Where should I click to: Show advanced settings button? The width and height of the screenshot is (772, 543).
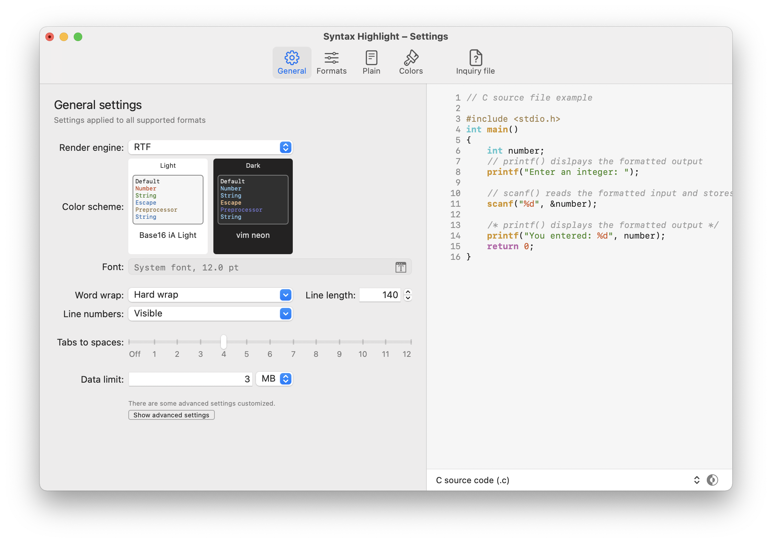click(x=171, y=415)
